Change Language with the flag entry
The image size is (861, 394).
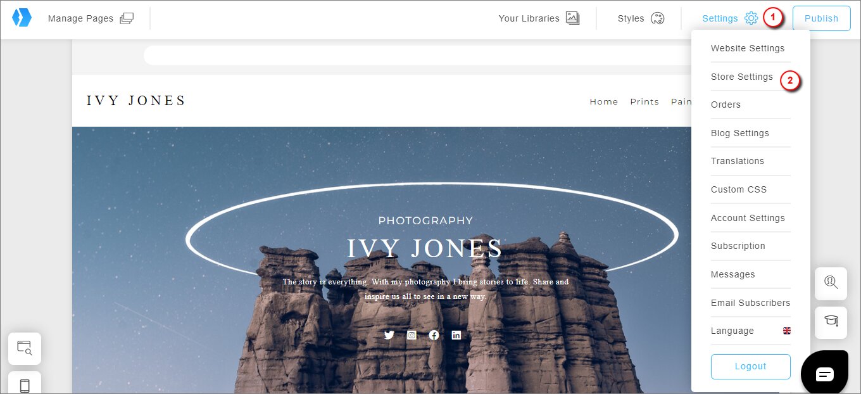pyautogui.click(x=751, y=331)
